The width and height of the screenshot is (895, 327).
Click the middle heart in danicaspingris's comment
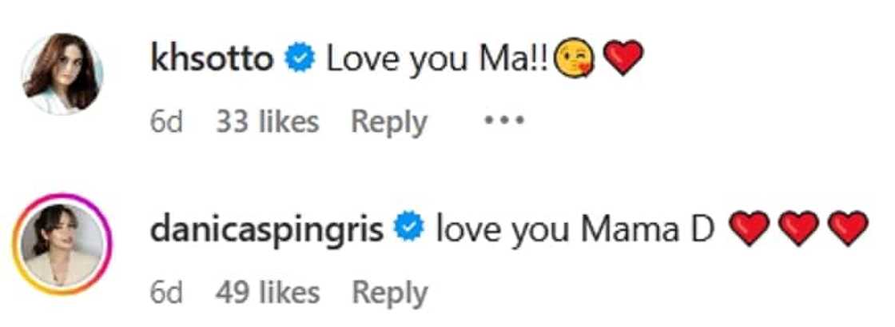click(799, 231)
